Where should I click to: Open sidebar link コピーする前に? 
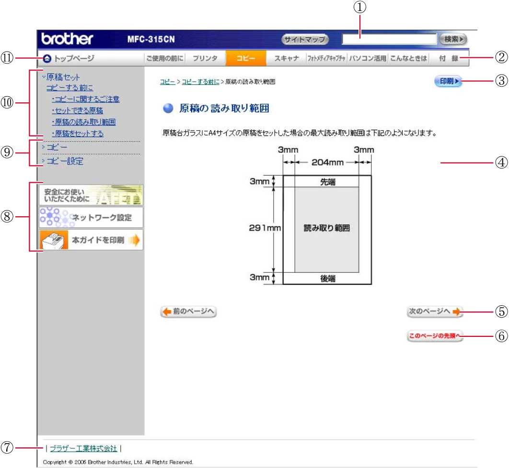(69, 88)
